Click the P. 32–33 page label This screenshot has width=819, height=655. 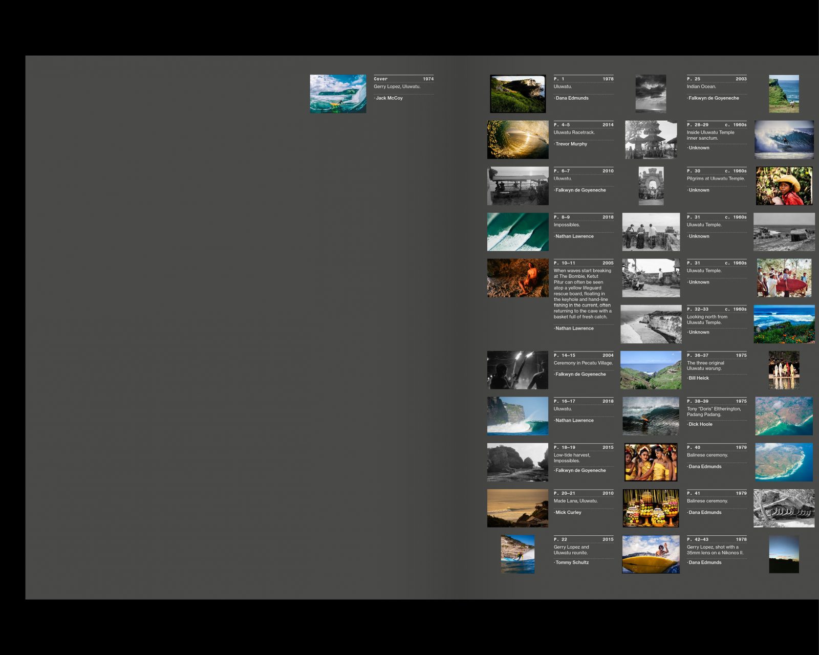[x=698, y=309]
